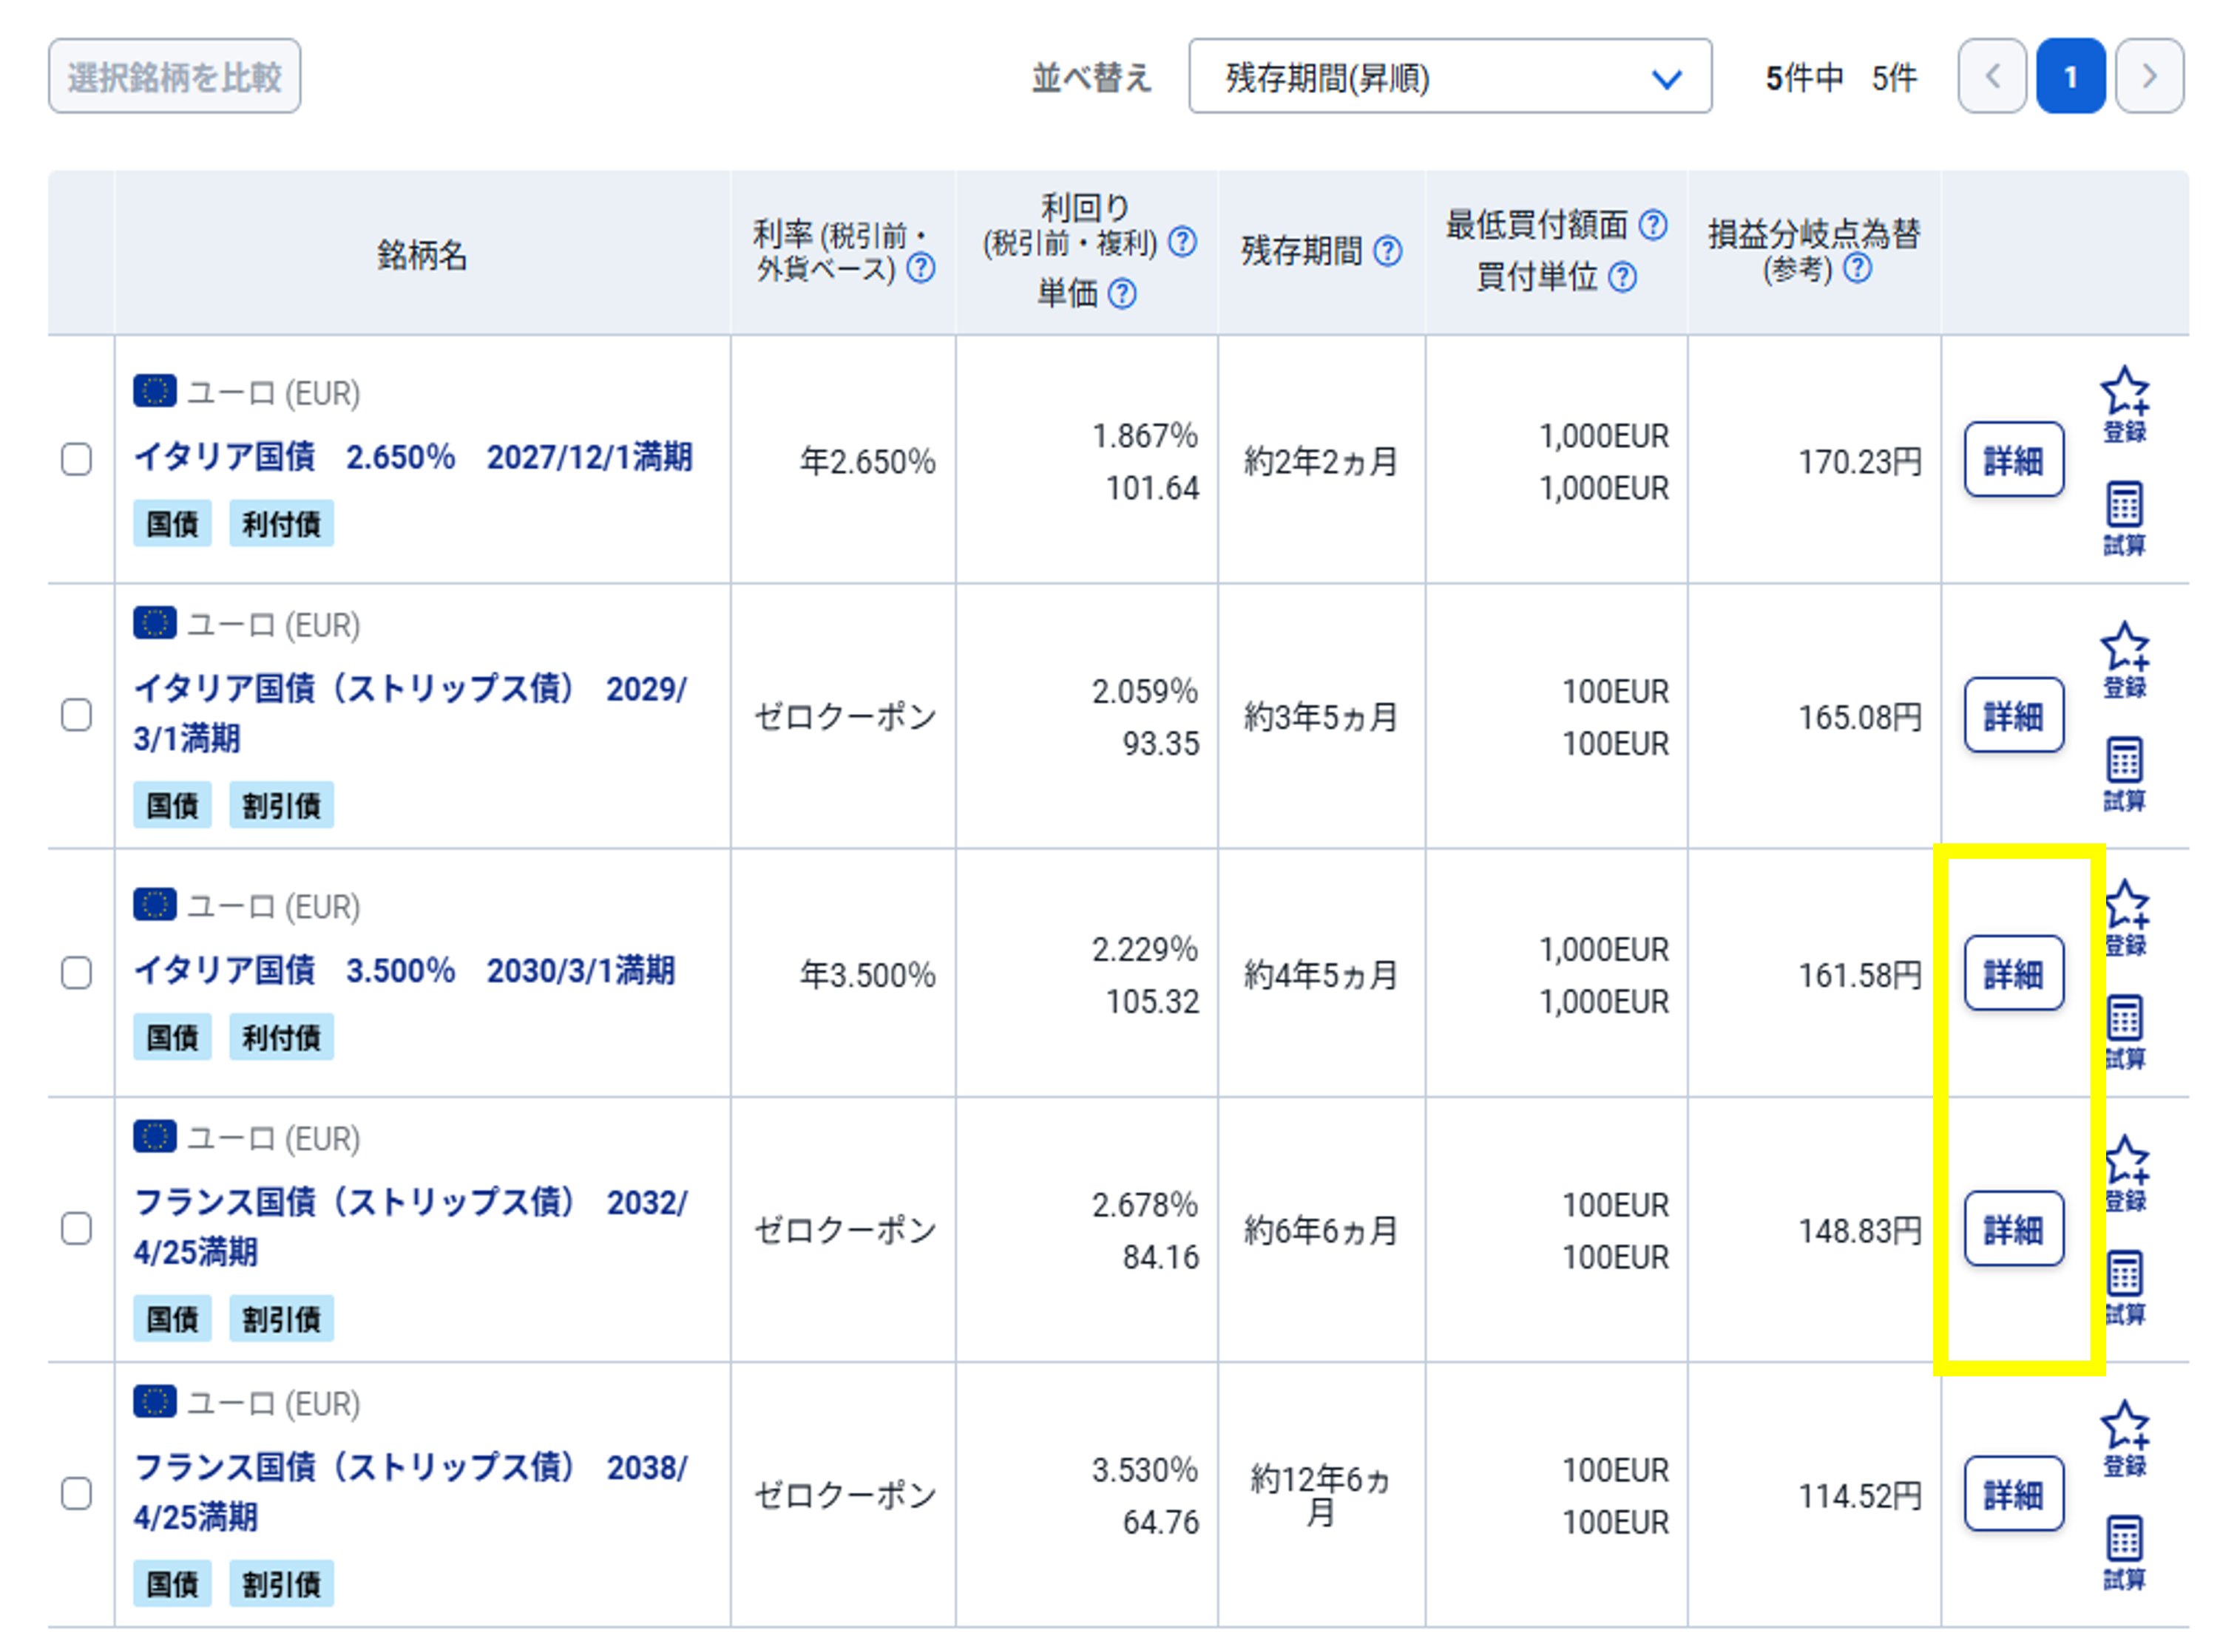Open 詳細 for France strips 2032 bond

point(2012,1228)
